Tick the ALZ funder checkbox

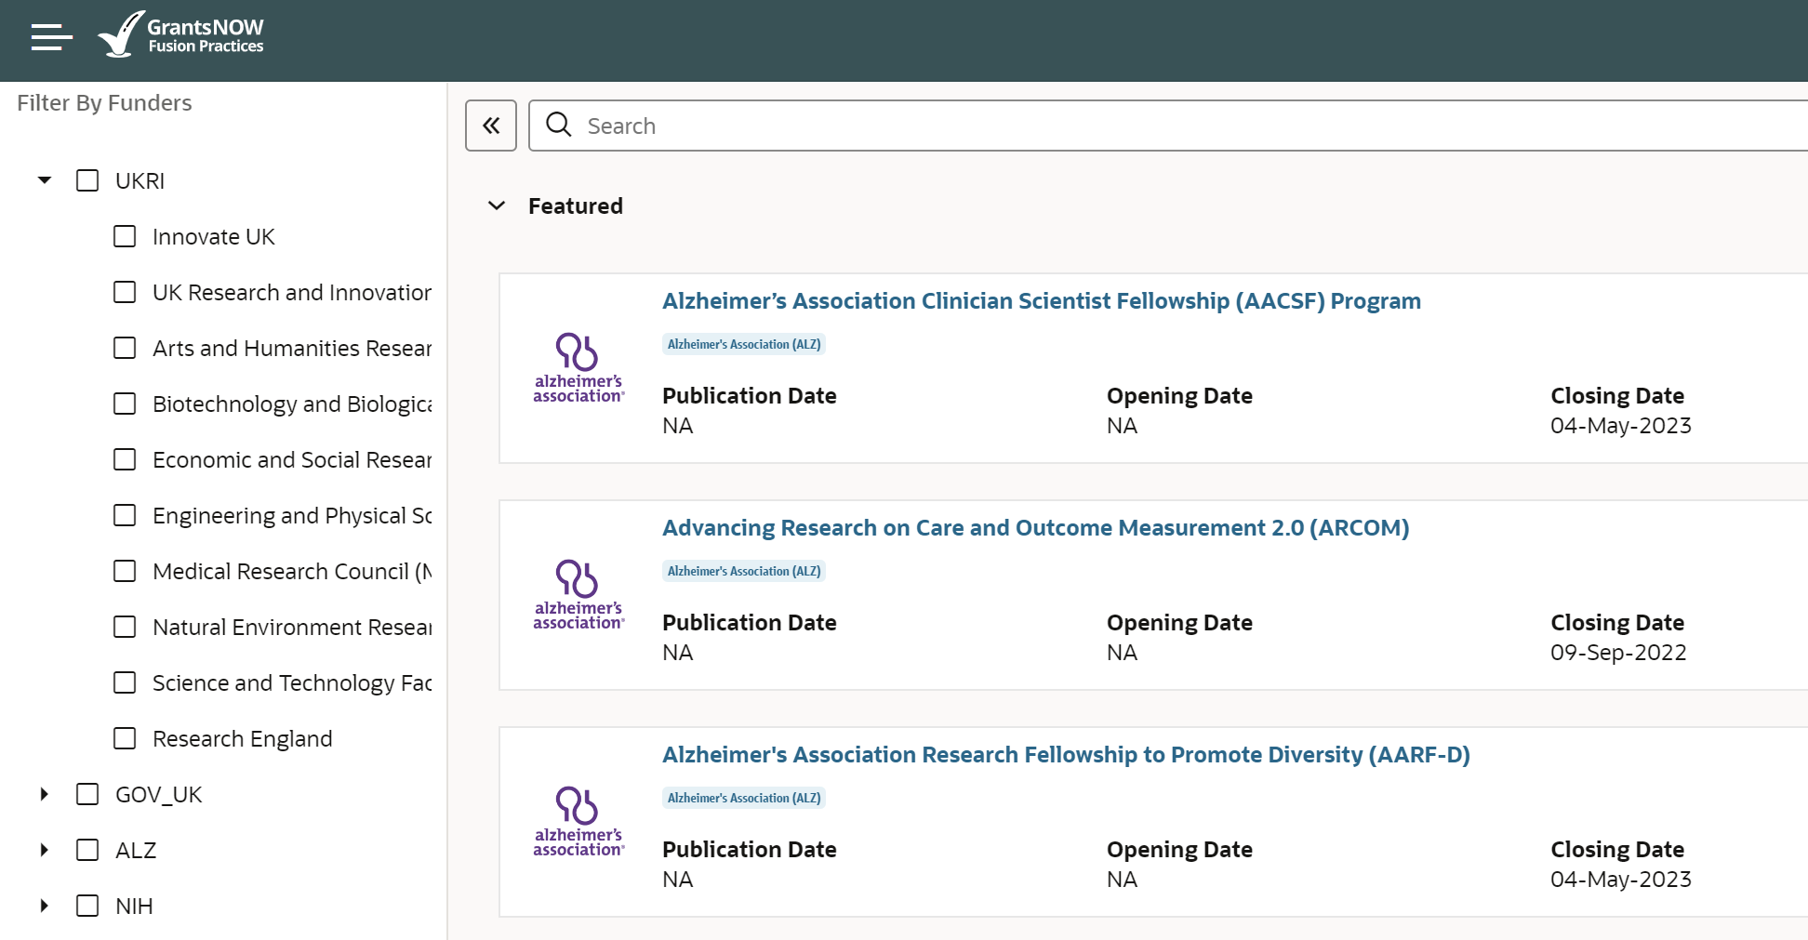[x=87, y=850]
